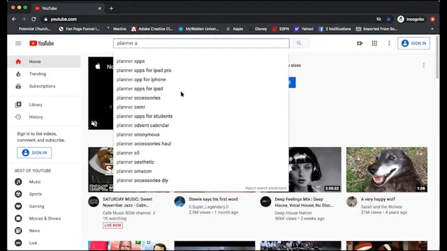Unmute the ad video with speaker icon
447x251 pixels.
click(94, 123)
